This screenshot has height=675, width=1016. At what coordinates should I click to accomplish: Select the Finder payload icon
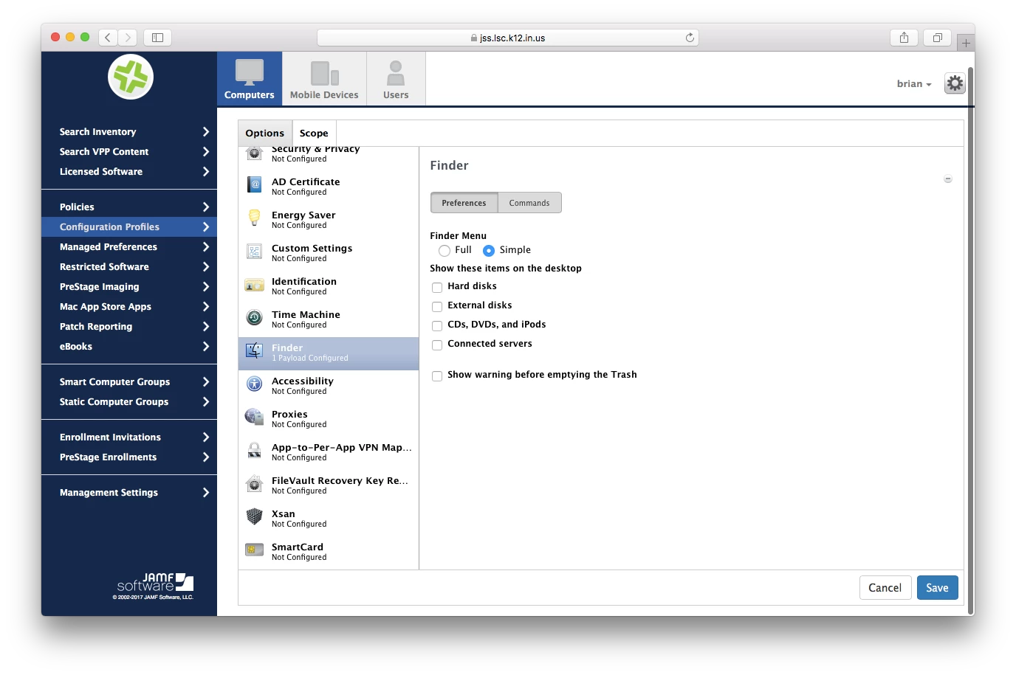[x=255, y=351]
